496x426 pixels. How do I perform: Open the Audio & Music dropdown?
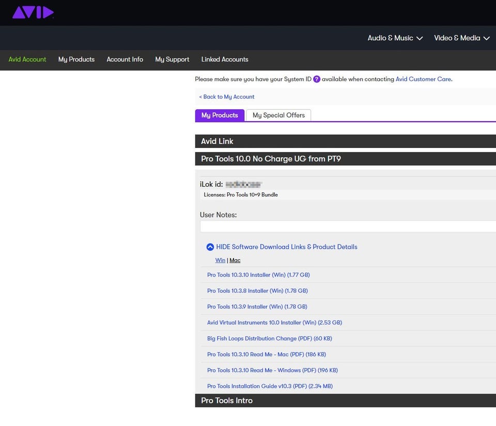click(395, 38)
